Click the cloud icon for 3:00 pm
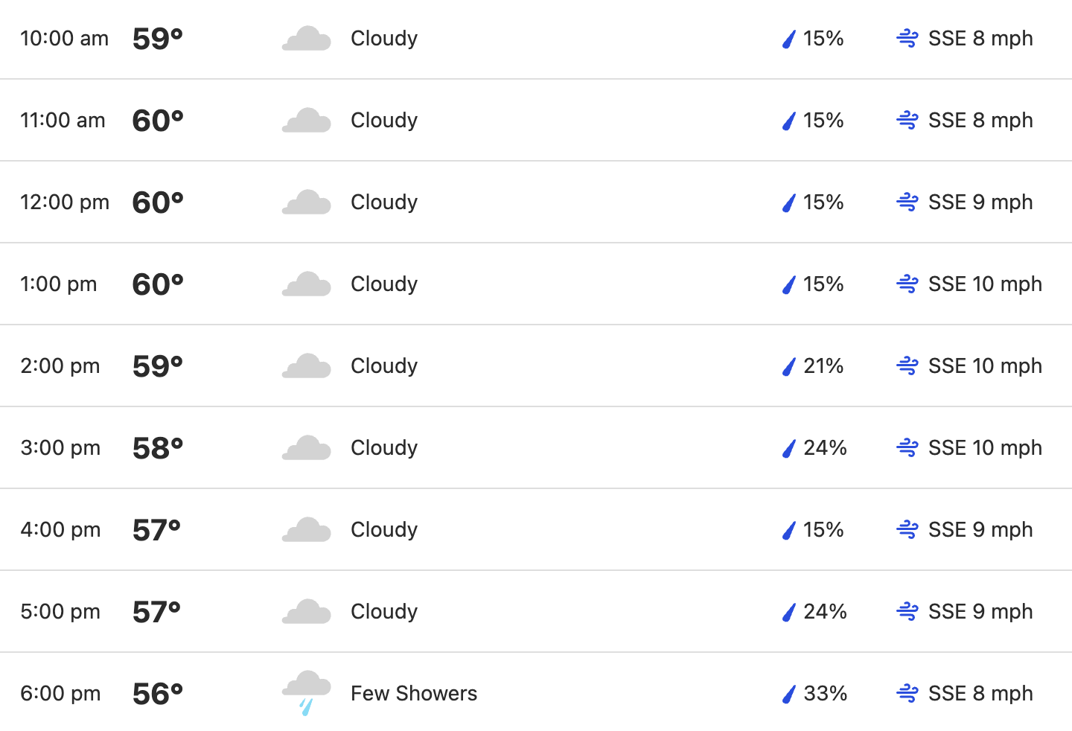The height and width of the screenshot is (731, 1072). (306, 447)
